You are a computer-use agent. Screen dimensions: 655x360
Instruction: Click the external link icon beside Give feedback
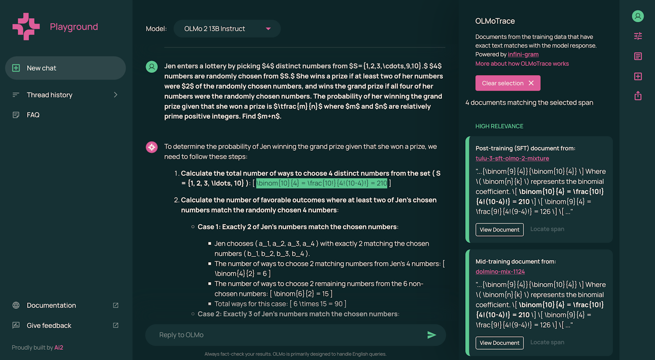pyautogui.click(x=116, y=325)
